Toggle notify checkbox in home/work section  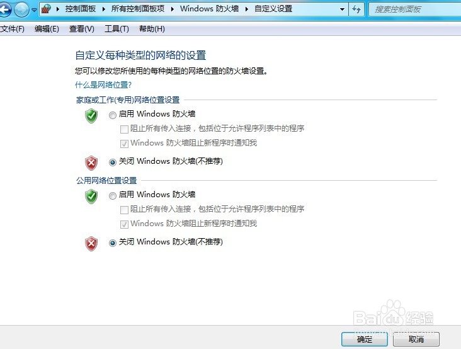point(124,144)
